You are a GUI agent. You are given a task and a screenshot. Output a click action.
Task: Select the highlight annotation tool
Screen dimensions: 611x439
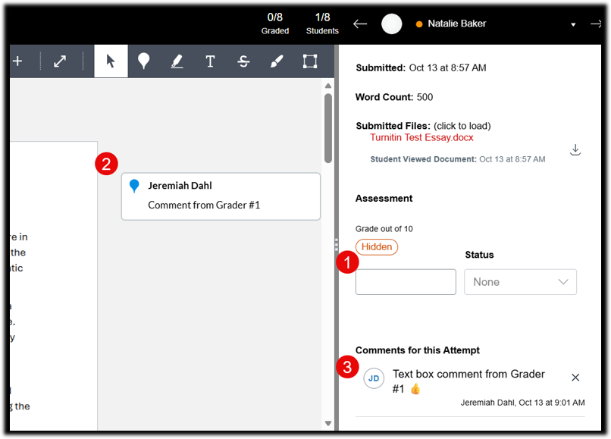[177, 61]
